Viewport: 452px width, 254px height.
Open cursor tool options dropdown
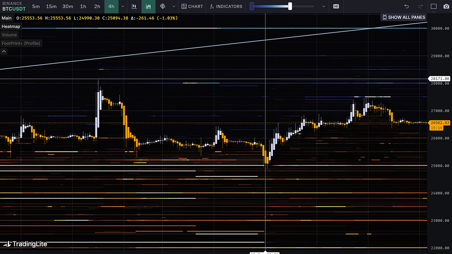tap(174, 6)
